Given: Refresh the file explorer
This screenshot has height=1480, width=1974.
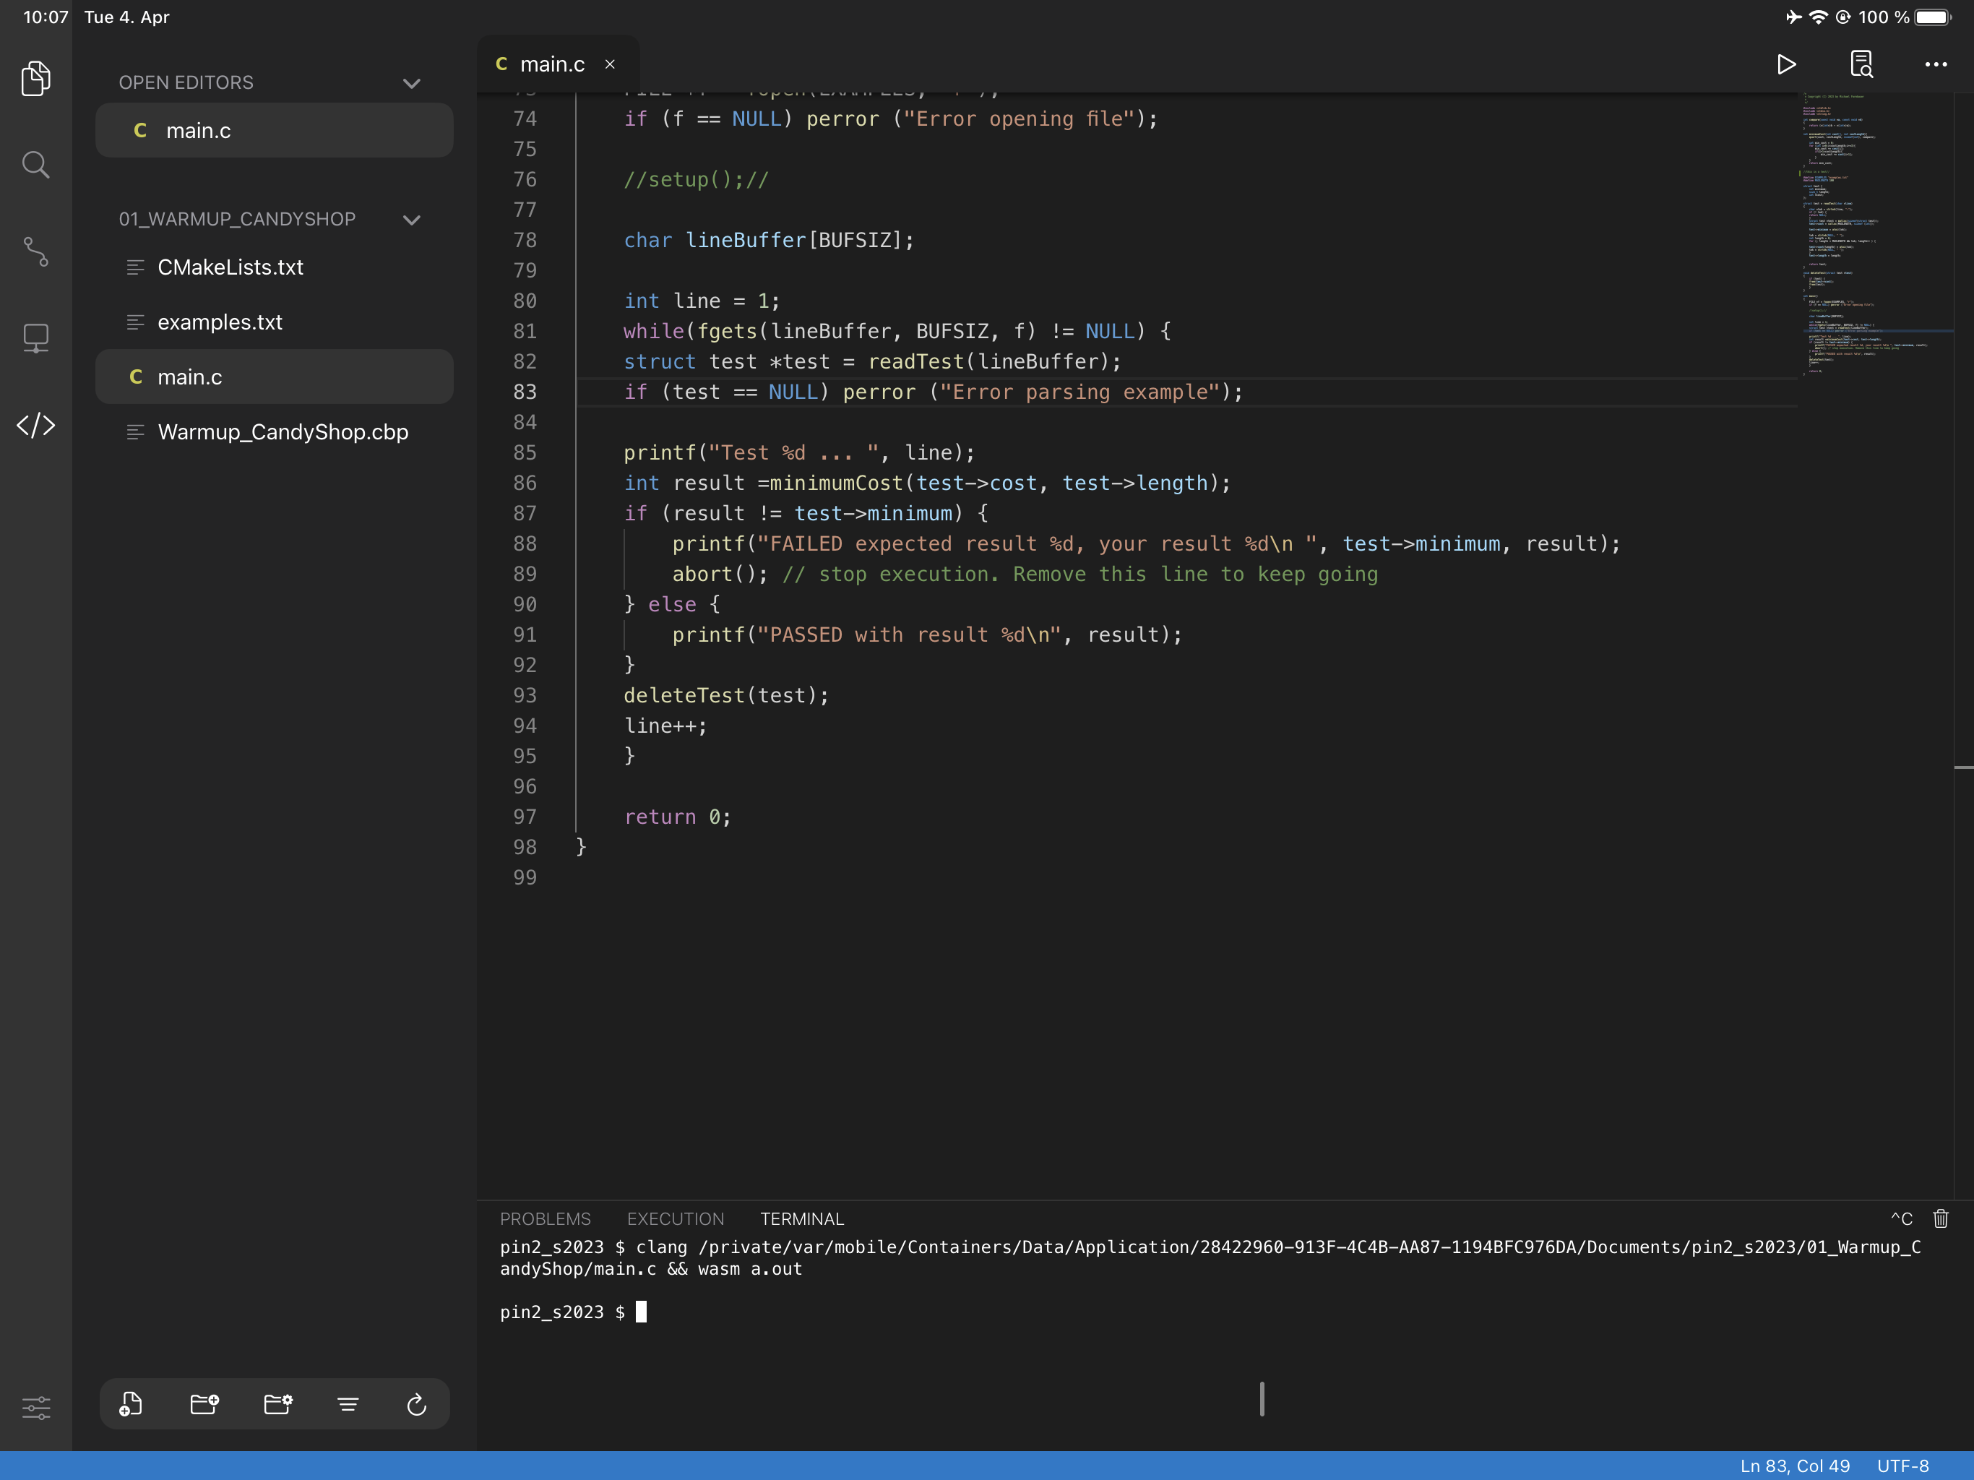Looking at the screenshot, I should [416, 1403].
